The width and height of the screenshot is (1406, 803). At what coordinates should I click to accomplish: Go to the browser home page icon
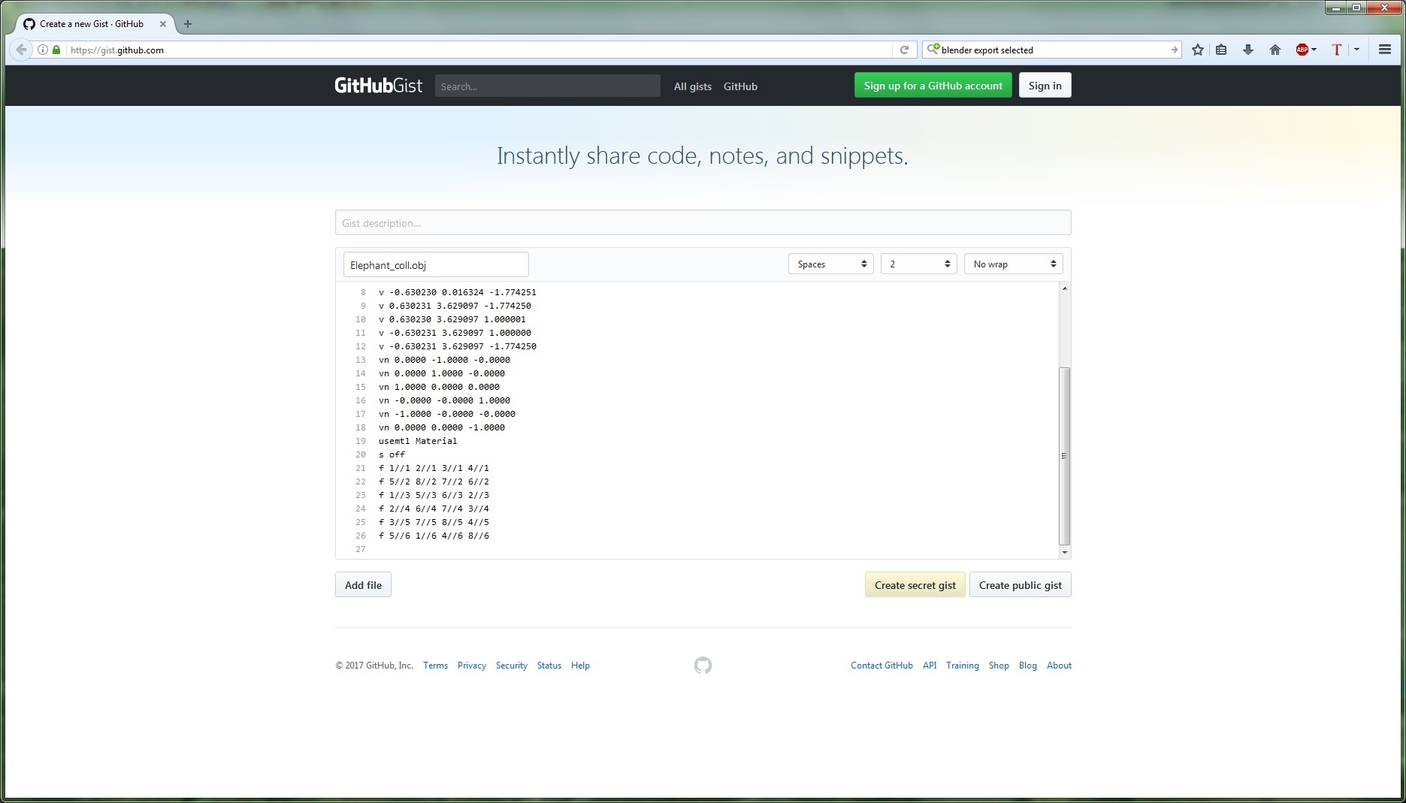click(x=1275, y=50)
